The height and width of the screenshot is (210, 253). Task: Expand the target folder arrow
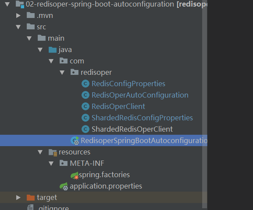[18, 197]
